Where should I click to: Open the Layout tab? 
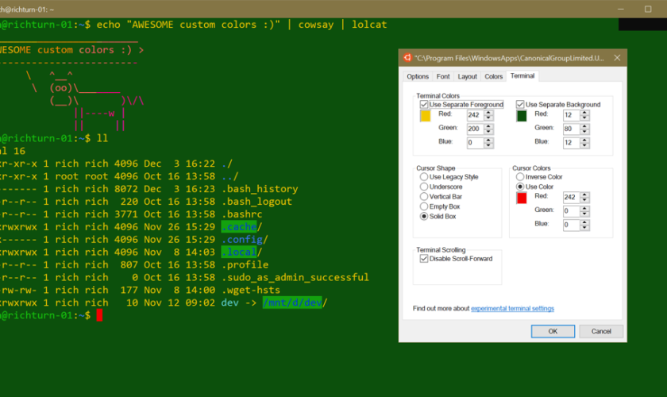[x=468, y=76]
